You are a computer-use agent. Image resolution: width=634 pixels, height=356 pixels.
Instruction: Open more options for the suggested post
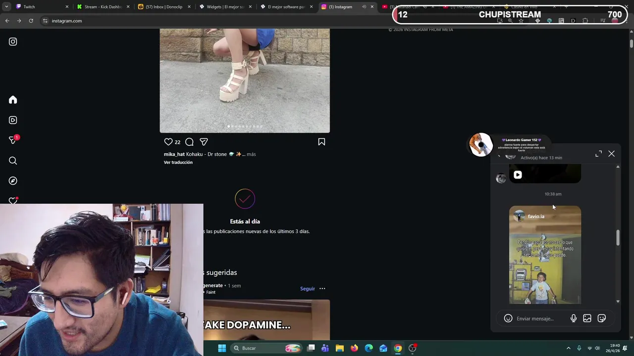(322, 289)
